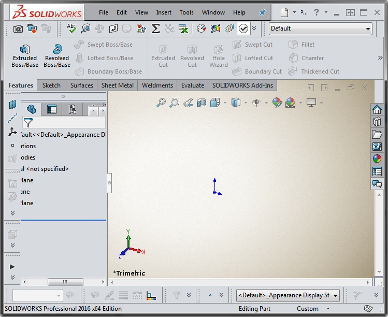388x317 pixels.
Task: Switch to the Sketch tab
Action: [51, 85]
